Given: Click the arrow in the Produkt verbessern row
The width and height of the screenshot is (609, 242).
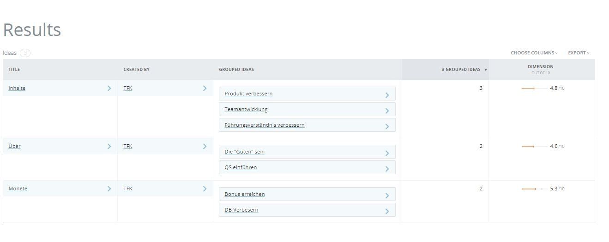Looking at the screenshot, I should 387,95.
